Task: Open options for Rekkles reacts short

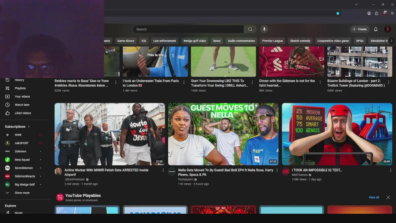Action: pos(116,82)
